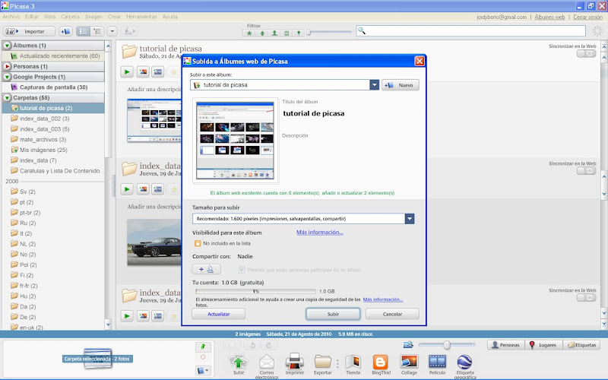Click add person icon under Compartir con
The width and height of the screenshot is (608, 380).
(206, 269)
